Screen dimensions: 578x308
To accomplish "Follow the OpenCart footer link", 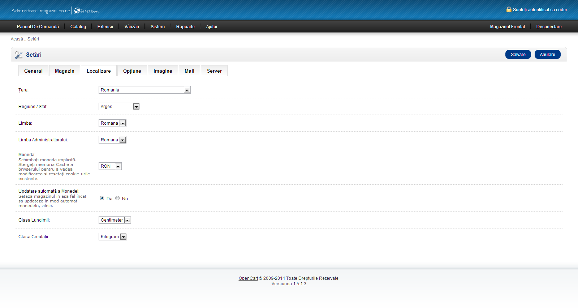I will [248, 278].
